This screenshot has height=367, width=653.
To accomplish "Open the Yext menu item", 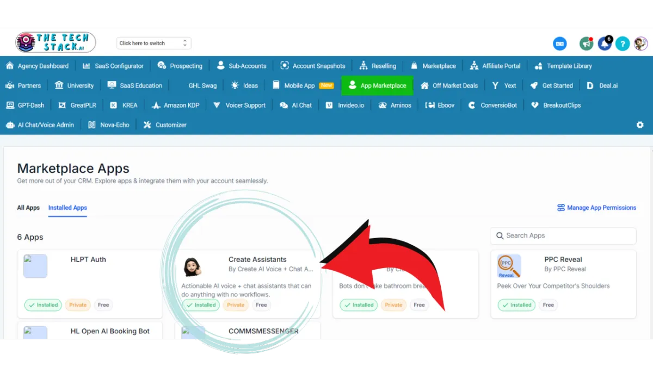I will point(504,85).
